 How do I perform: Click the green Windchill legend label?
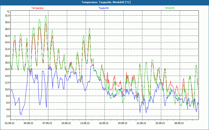pyautogui.click(x=170, y=8)
